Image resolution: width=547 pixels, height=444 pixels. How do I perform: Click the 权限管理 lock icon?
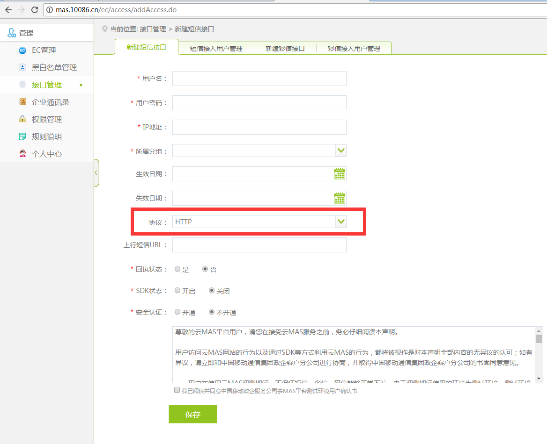click(x=22, y=119)
